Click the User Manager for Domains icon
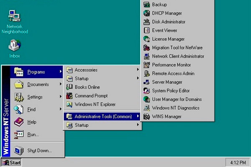Viewport: 251px width, 167px height. pyautogui.click(x=147, y=99)
